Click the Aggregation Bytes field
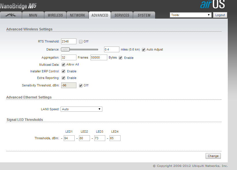The height and width of the screenshot is (170, 237). click(x=99, y=57)
